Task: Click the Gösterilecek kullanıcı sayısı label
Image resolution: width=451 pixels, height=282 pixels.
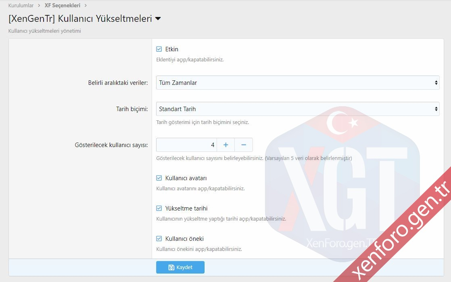Action: point(111,145)
